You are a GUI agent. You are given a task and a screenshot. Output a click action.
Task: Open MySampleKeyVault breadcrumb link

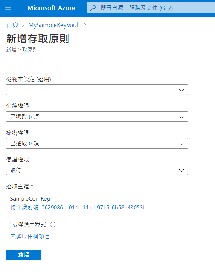click(x=54, y=25)
